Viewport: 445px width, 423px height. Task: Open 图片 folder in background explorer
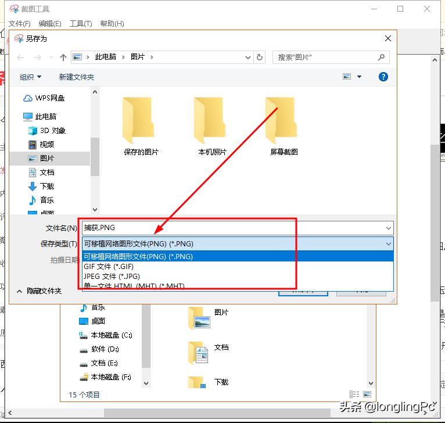(x=209, y=317)
